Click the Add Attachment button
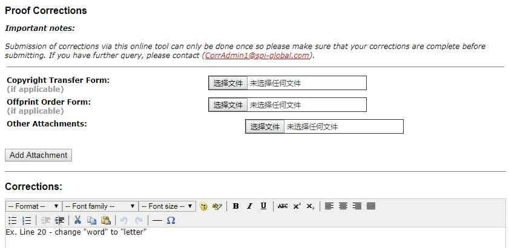Screen dimensions: 509x248 pyautogui.click(x=38, y=155)
